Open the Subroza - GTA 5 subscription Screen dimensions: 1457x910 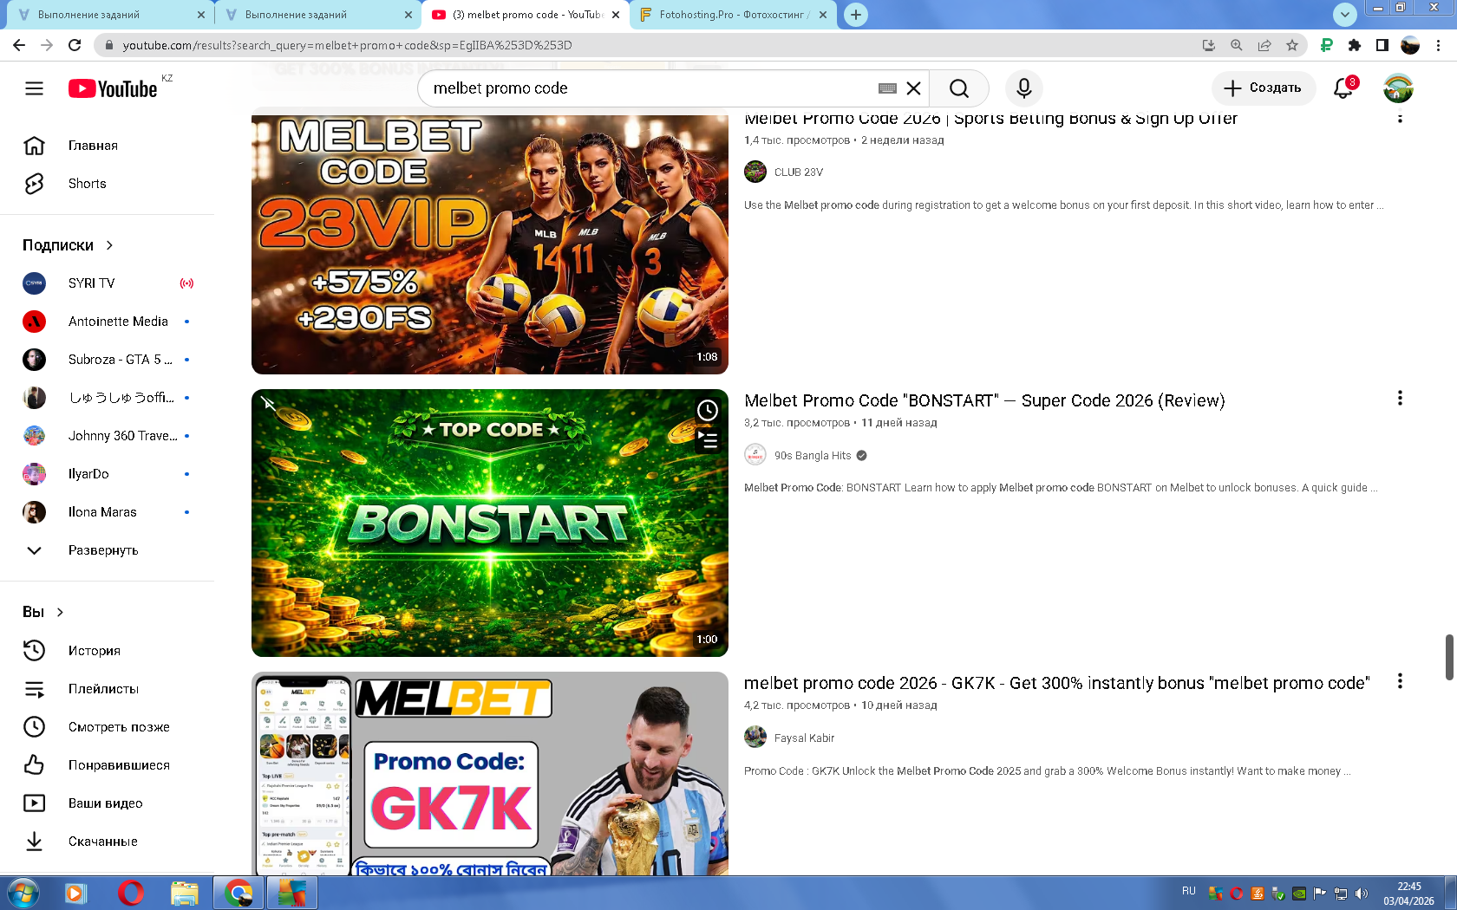(x=108, y=360)
